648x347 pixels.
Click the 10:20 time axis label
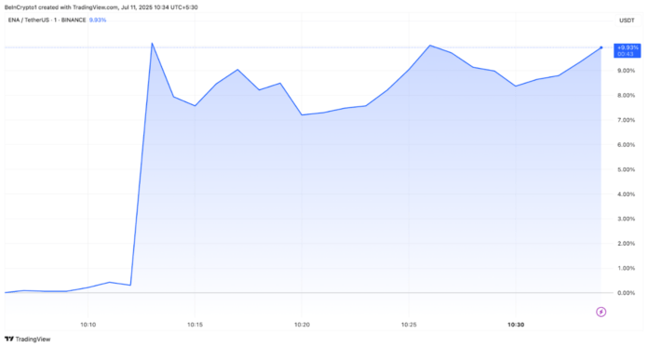[x=302, y=325]
